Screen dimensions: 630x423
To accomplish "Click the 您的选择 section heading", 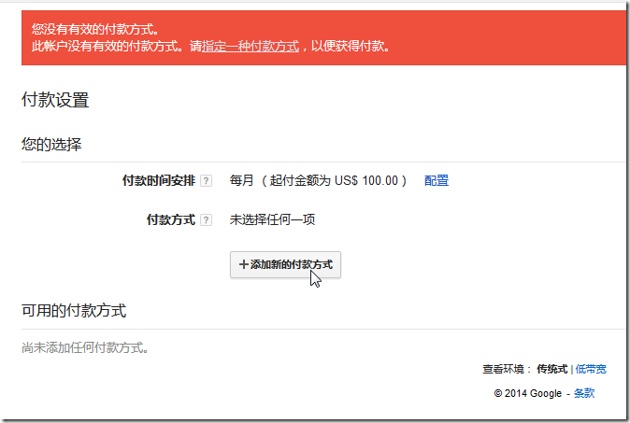I will (x=51, y=144).
